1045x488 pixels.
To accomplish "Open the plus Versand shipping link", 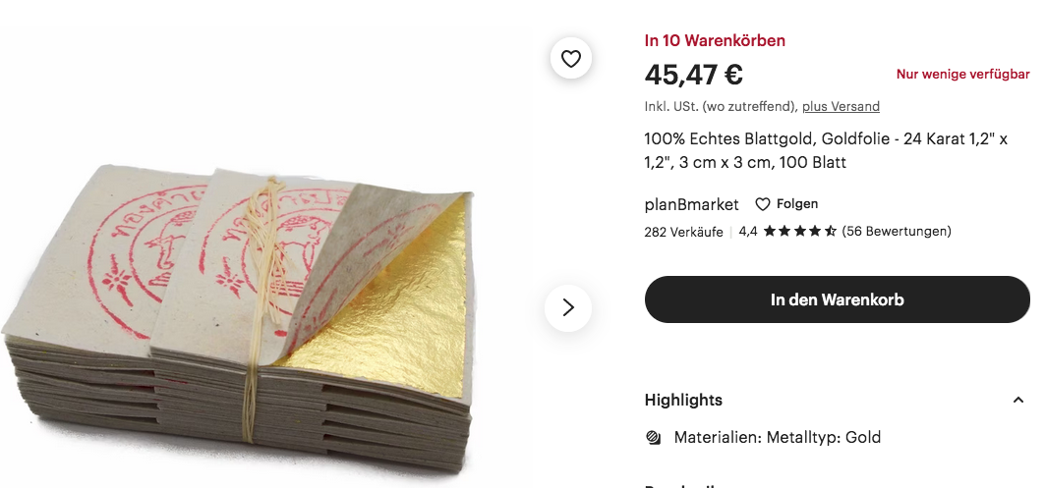I will coord(841,106).
